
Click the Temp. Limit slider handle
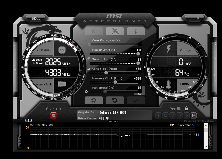coord(138,63)
